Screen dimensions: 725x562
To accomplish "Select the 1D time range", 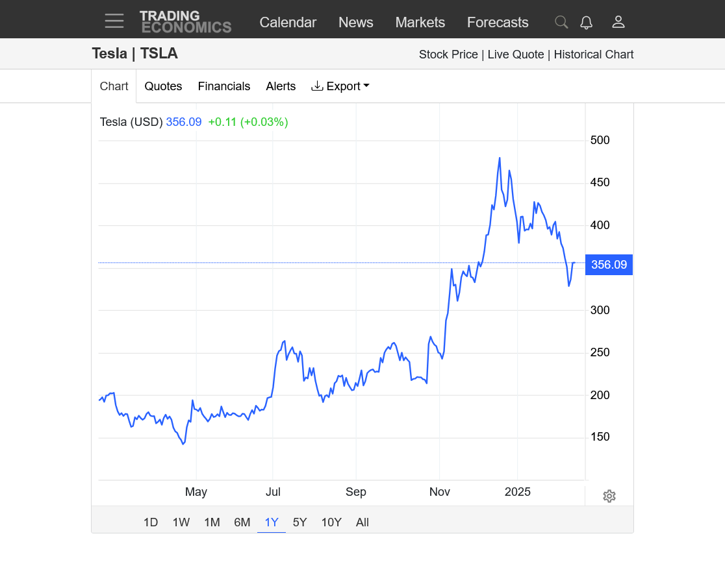I will [151, 522].
